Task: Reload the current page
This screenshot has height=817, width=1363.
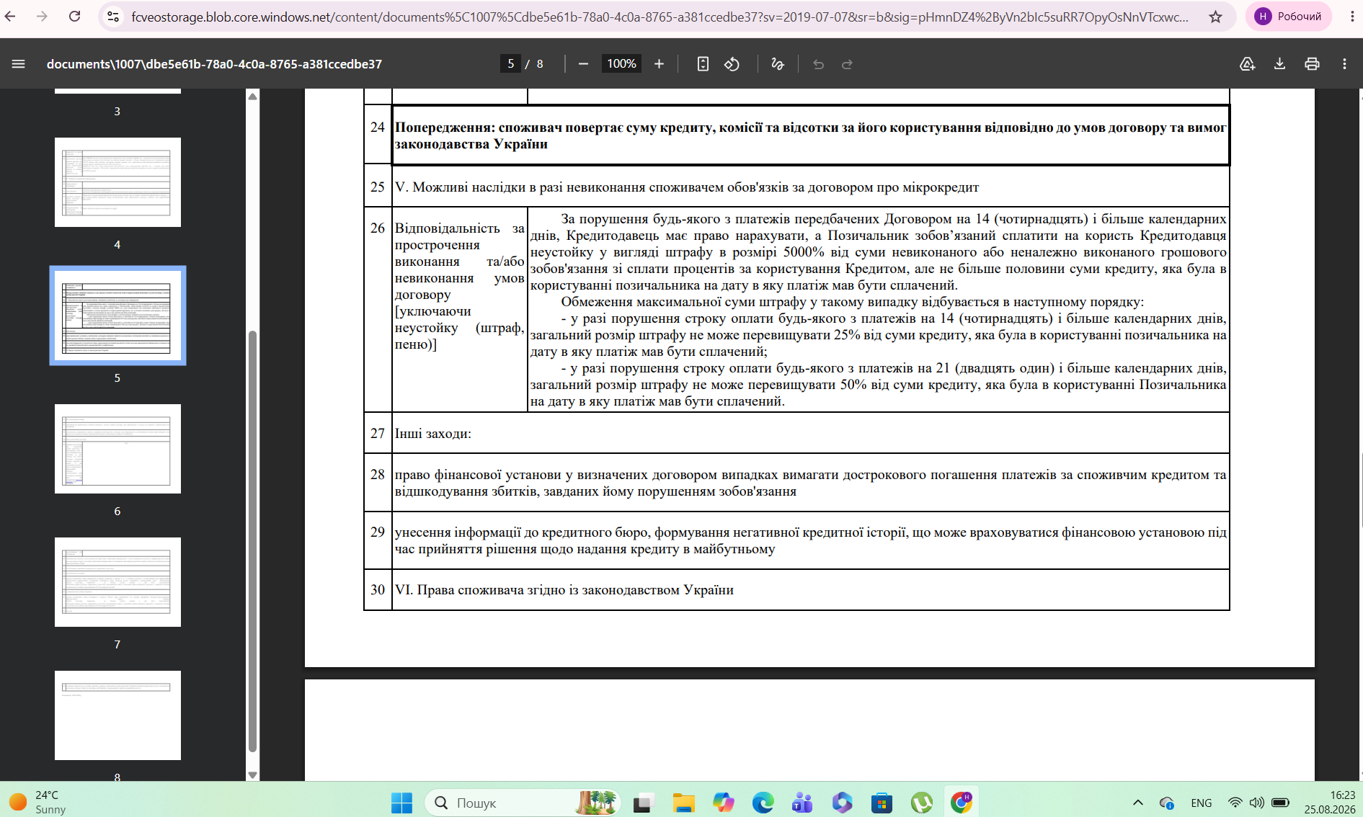Action: click(x=74, y=17)
